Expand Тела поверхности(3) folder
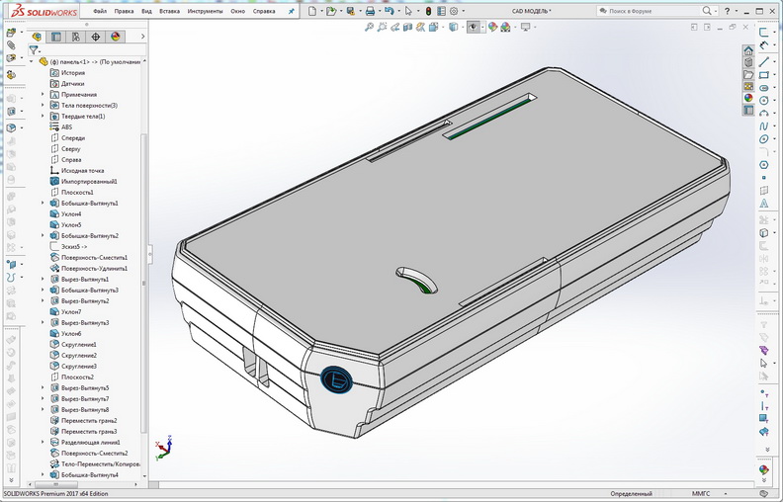The image size is (783, 502). coord(43,106)
